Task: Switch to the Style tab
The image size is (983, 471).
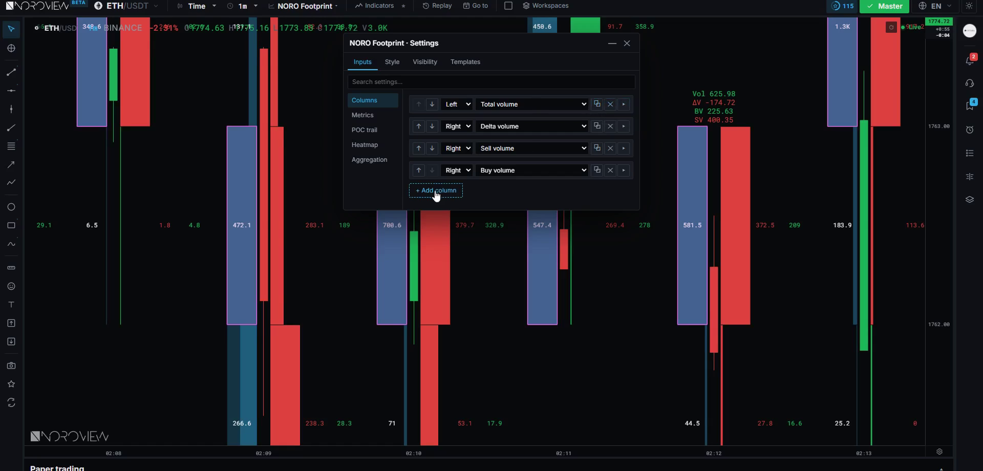Action: 392,62
